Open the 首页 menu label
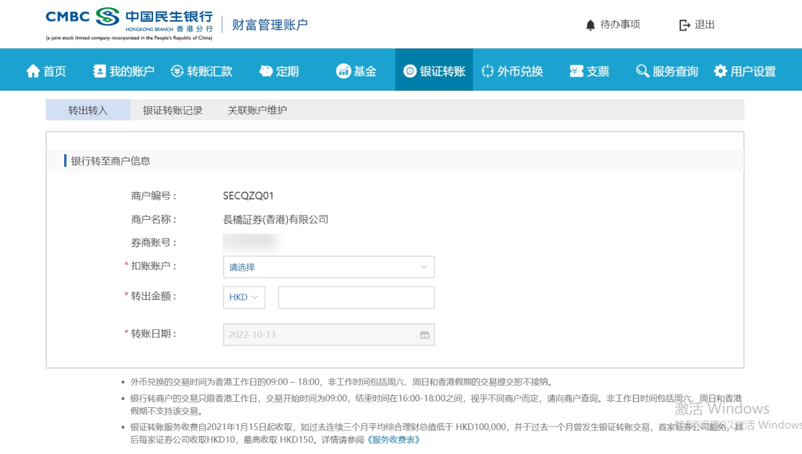 (55, 71)
